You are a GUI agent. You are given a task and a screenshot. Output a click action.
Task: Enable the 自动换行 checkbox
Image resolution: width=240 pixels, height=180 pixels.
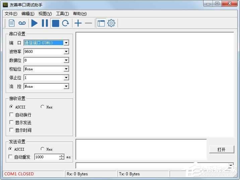(12, 115)
